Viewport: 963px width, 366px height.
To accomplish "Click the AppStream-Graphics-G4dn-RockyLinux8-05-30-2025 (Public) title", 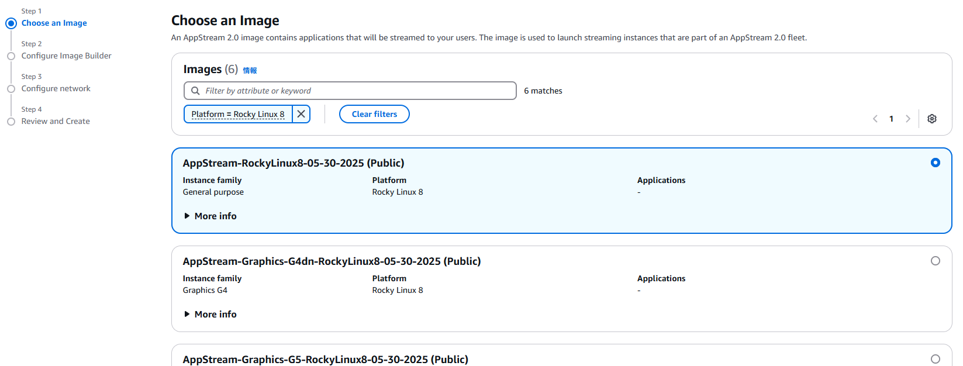I will click(x=332, y=261).
